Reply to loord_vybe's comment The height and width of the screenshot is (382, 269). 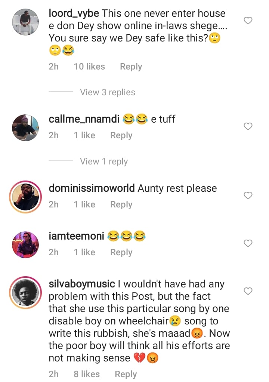click(x=131, y=67)
